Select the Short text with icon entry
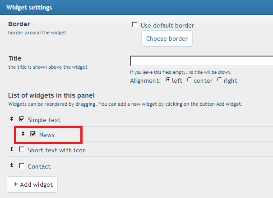Viewport: 273px width, 198px height. (x=57, y=150)
